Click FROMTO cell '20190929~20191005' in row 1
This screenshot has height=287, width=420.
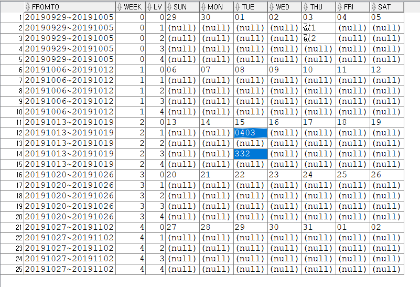pos(70,17)
